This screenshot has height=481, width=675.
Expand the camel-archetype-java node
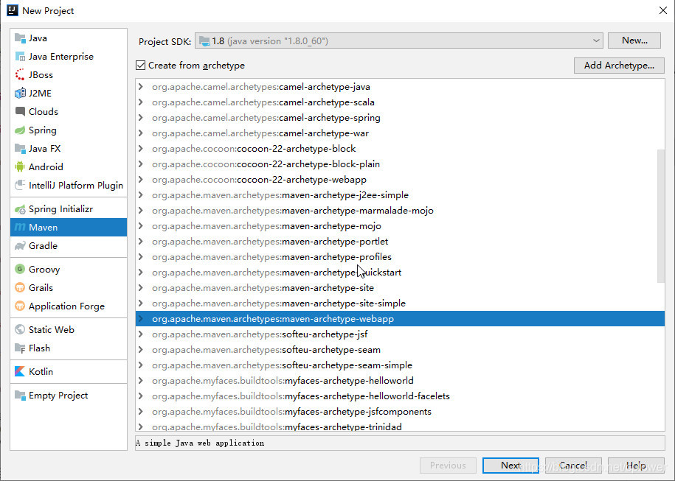pyautogui.click(x=141, y=87)
